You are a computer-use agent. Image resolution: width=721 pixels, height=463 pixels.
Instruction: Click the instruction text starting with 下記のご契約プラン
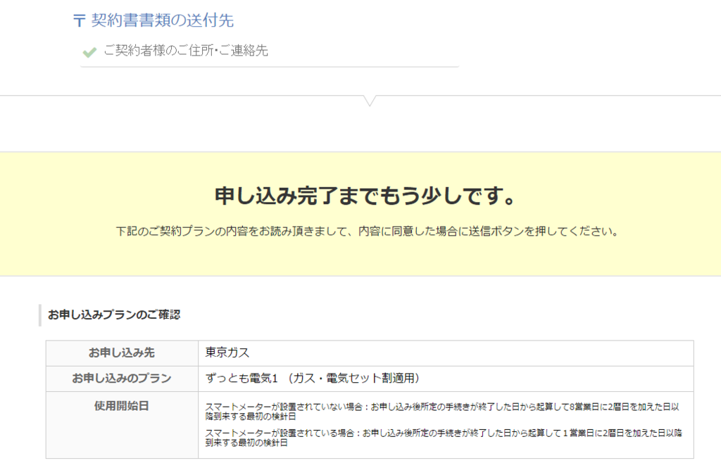[367, 231]
